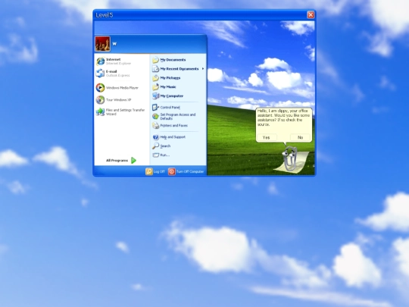Select the My Computer menu entry
Image resolution: width=409 pixels, height=307 pixels.
coord(172,96)
